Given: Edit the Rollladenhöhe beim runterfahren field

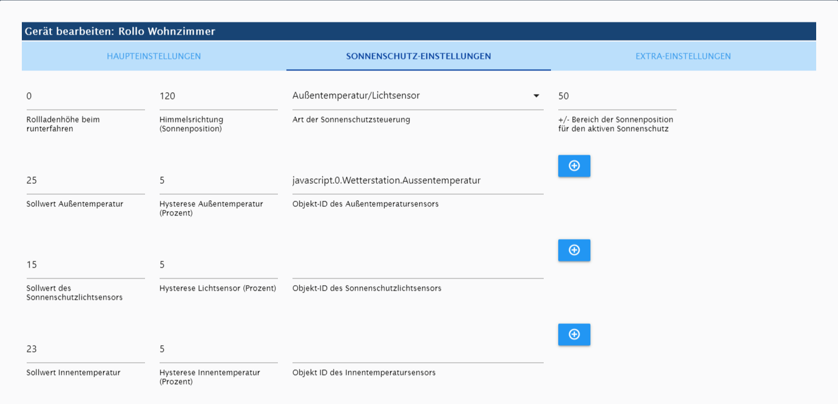Looking at the screenshot, I should [86, 96].
